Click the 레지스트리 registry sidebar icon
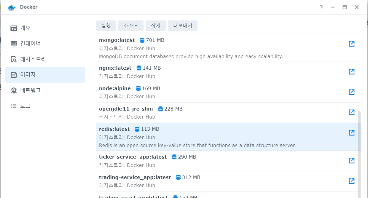The width and height of the screenshot is (368, 198). (x=14, y=59)
